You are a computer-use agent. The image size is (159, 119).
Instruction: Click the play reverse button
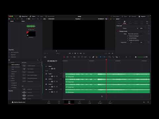(73, 54)
